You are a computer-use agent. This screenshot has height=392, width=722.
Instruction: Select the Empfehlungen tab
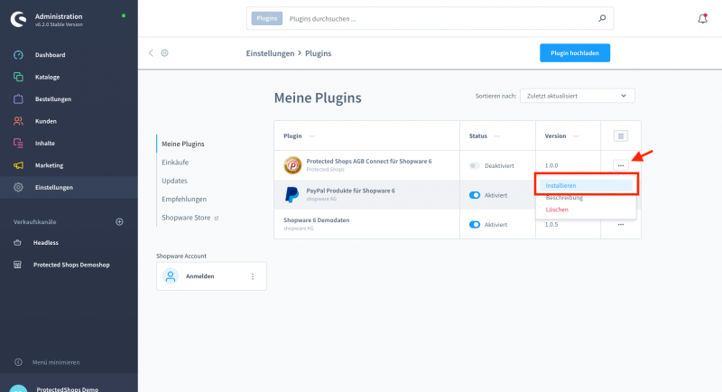184,200
